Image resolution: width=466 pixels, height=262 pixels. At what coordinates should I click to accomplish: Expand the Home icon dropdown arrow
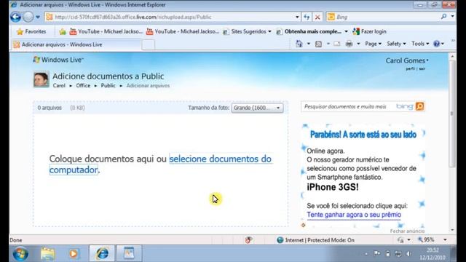pos(309,44)
